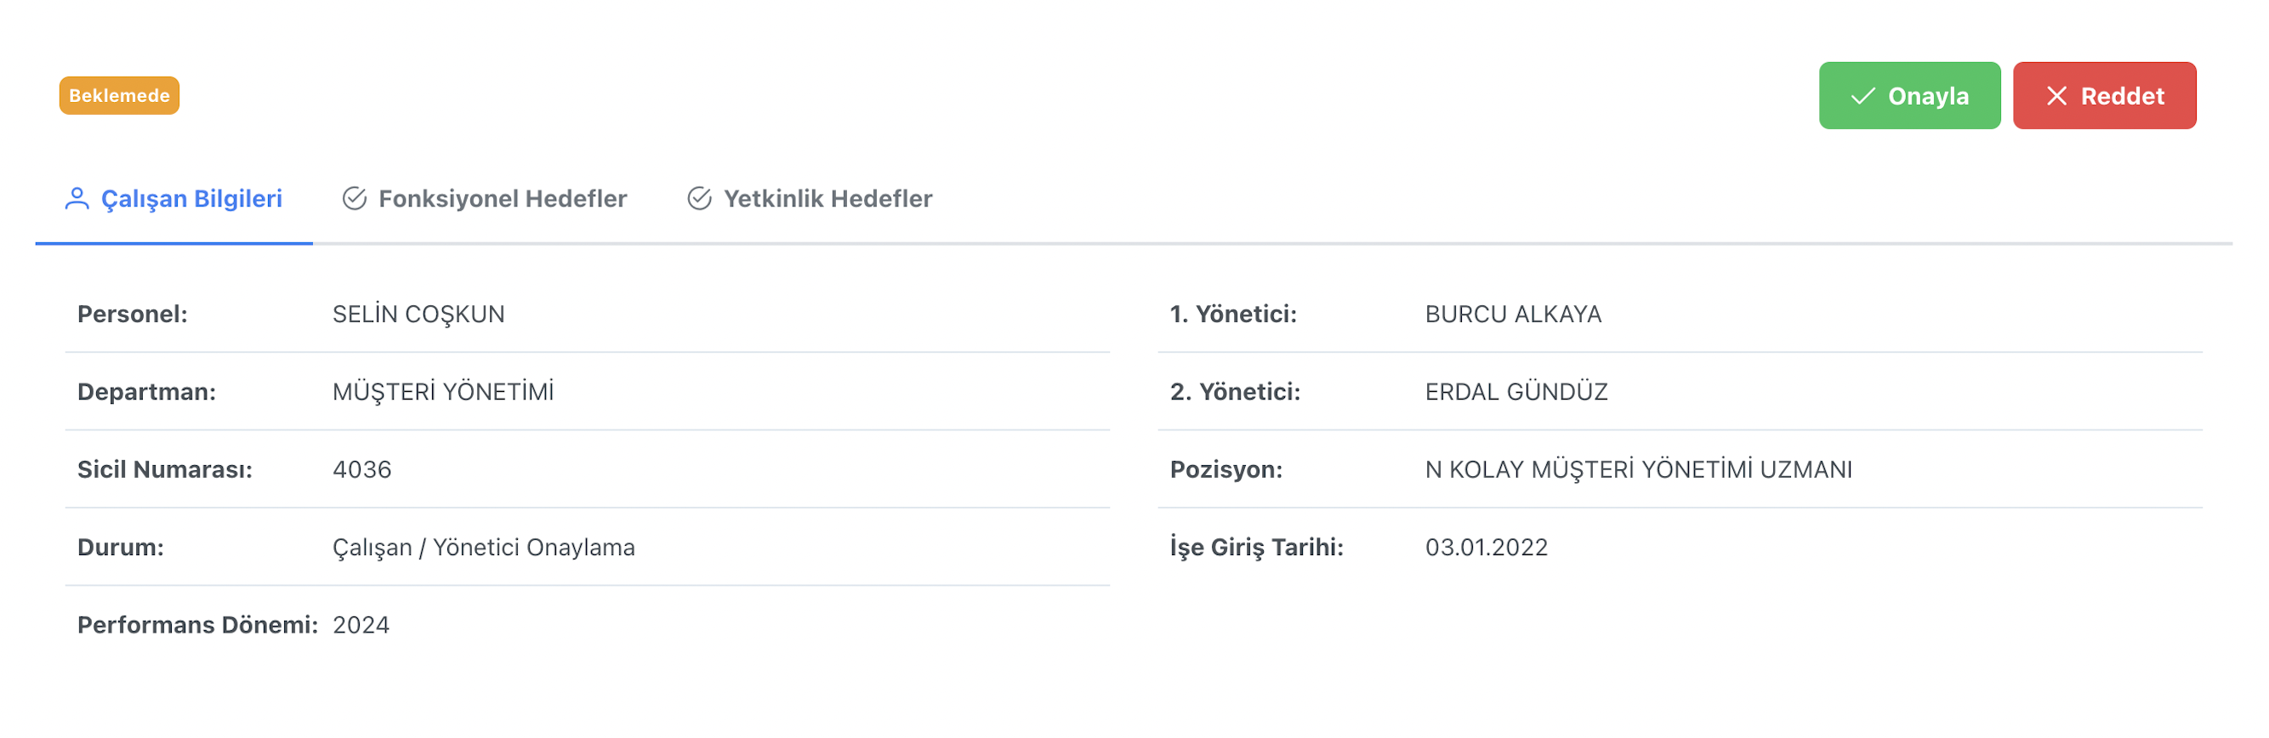Click the checkmark circle icon beside Fonksiyonel Hedefler

click(x=354, y=199)
